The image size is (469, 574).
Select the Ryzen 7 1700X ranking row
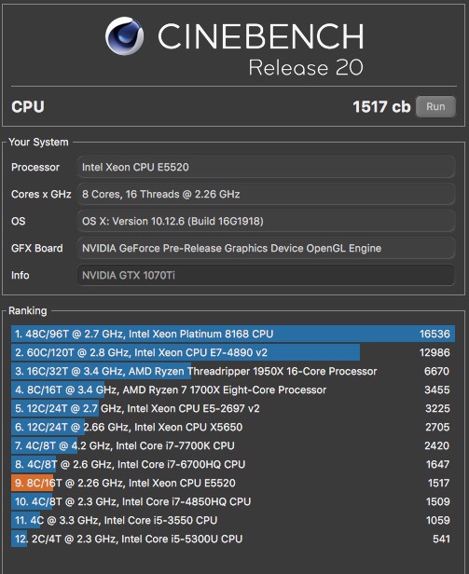coord(233,389)
